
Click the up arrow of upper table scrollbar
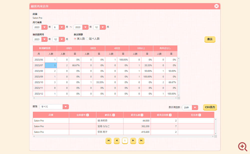tap(179, 59)
